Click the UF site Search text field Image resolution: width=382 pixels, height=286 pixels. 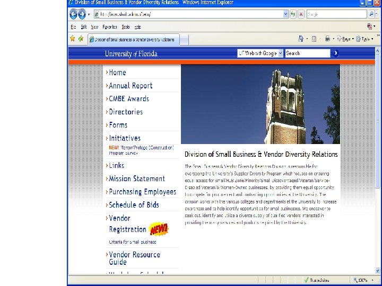[x=307, y=53]
